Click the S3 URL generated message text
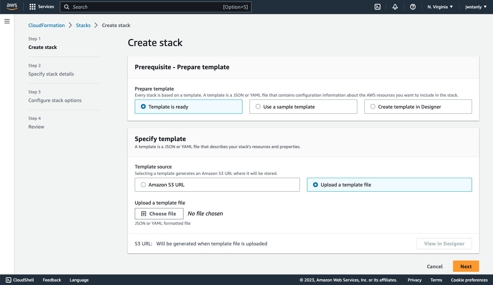 click(x=212, y=244)
